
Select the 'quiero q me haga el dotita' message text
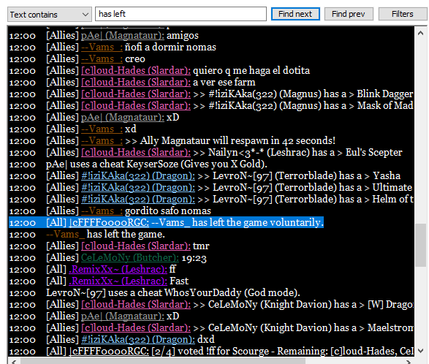[x=251, y=71]
